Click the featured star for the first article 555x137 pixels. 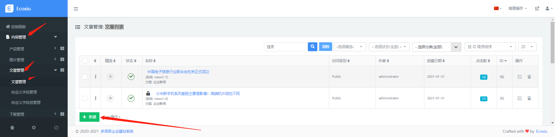coord(110,77)
